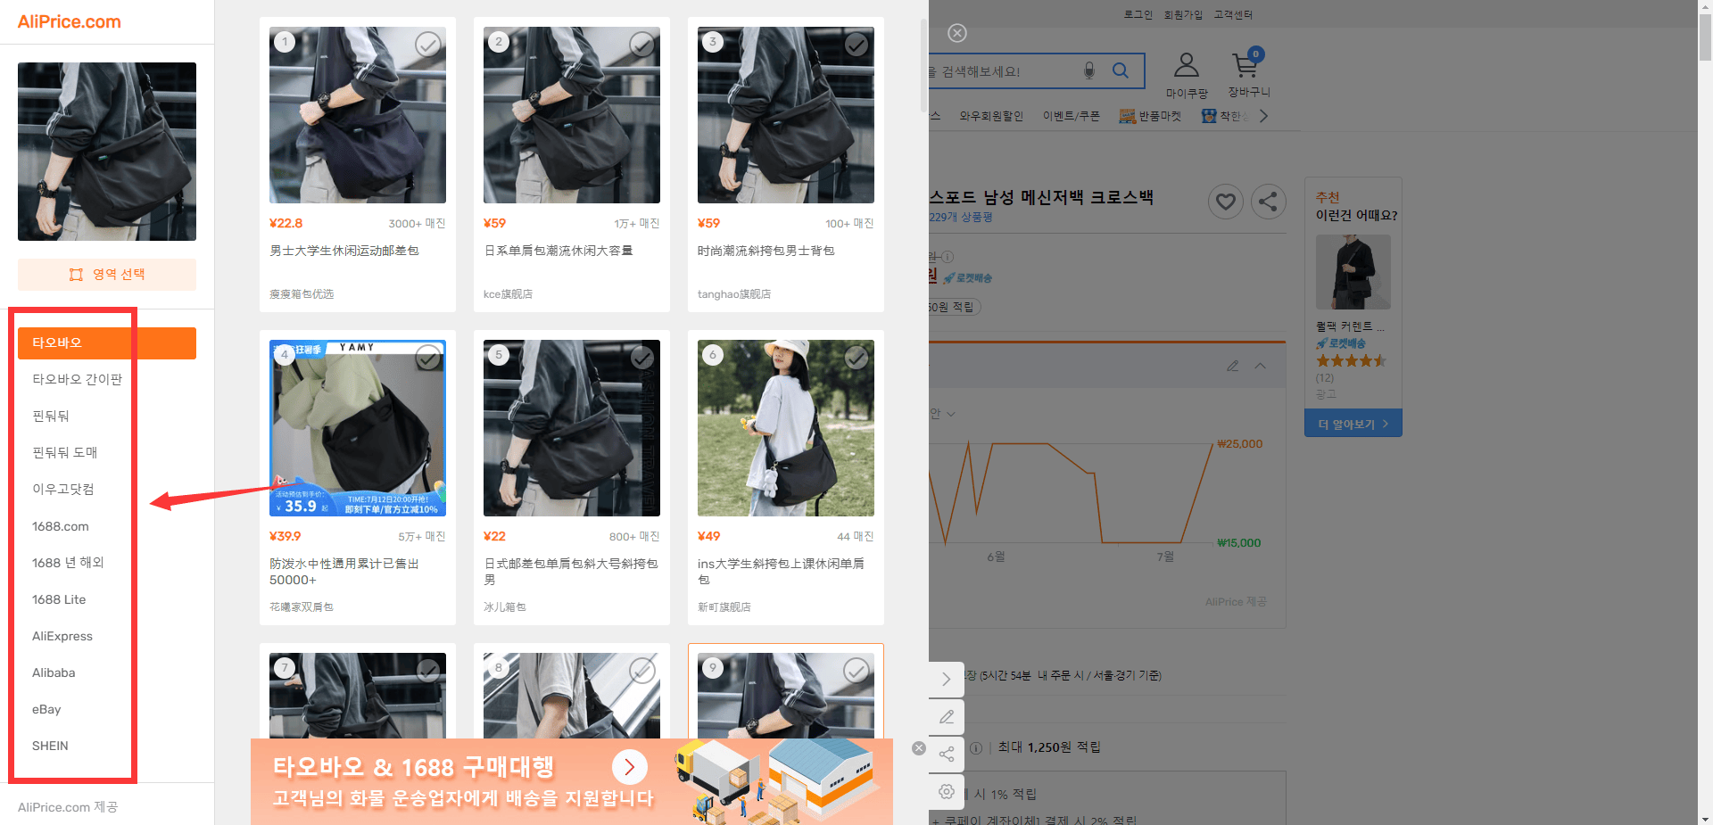Open the gear settings icon on side toolbar
Image resolution: width=1713 pixels, height=825 pixels.
pyautogui.click(x=947, y=791)
